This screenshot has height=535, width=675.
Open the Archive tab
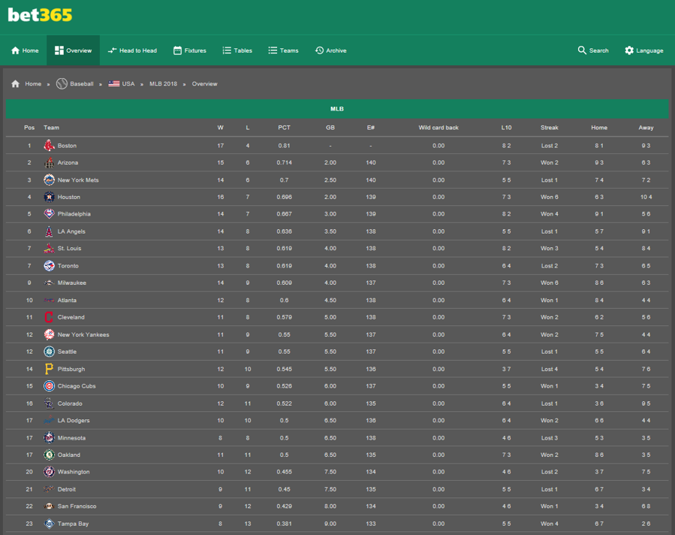click(330, 50)
